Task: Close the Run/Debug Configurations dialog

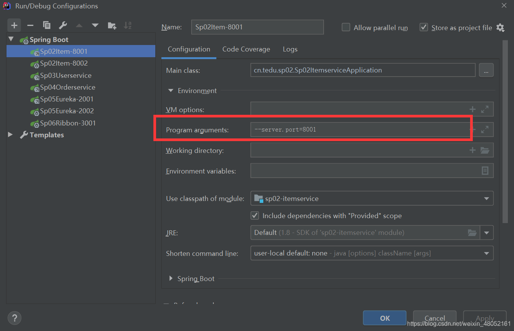Action: [x=504, y=5]
